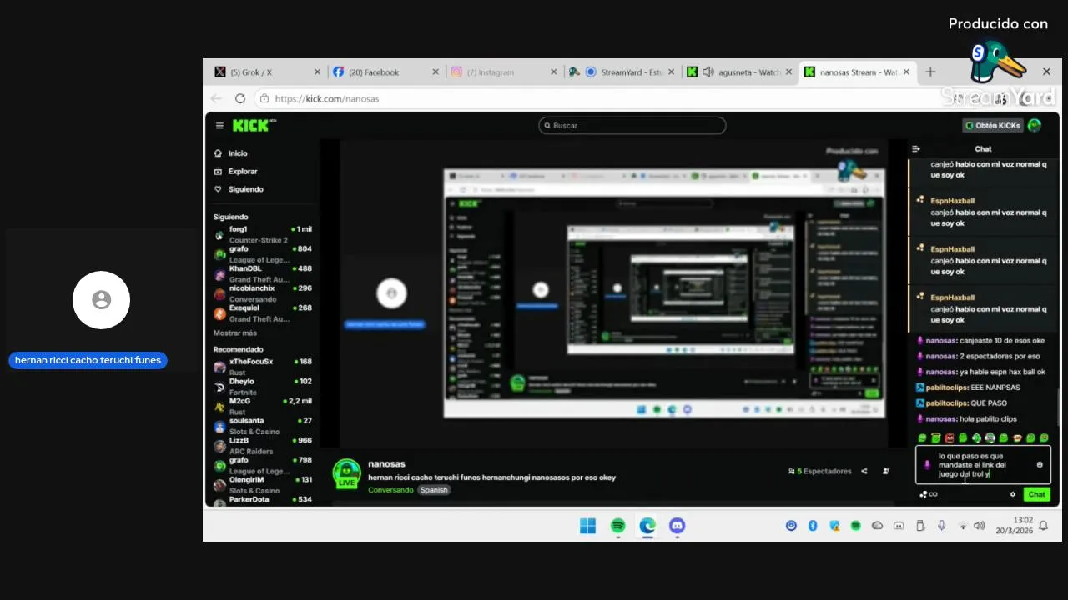Open KhanDBL channel in the sidebar
Viewport: 1068px width, 600px height.
[263, 273]
